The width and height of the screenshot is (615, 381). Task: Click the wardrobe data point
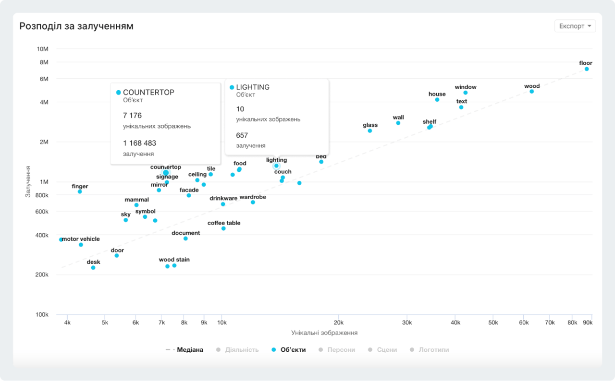253,202
